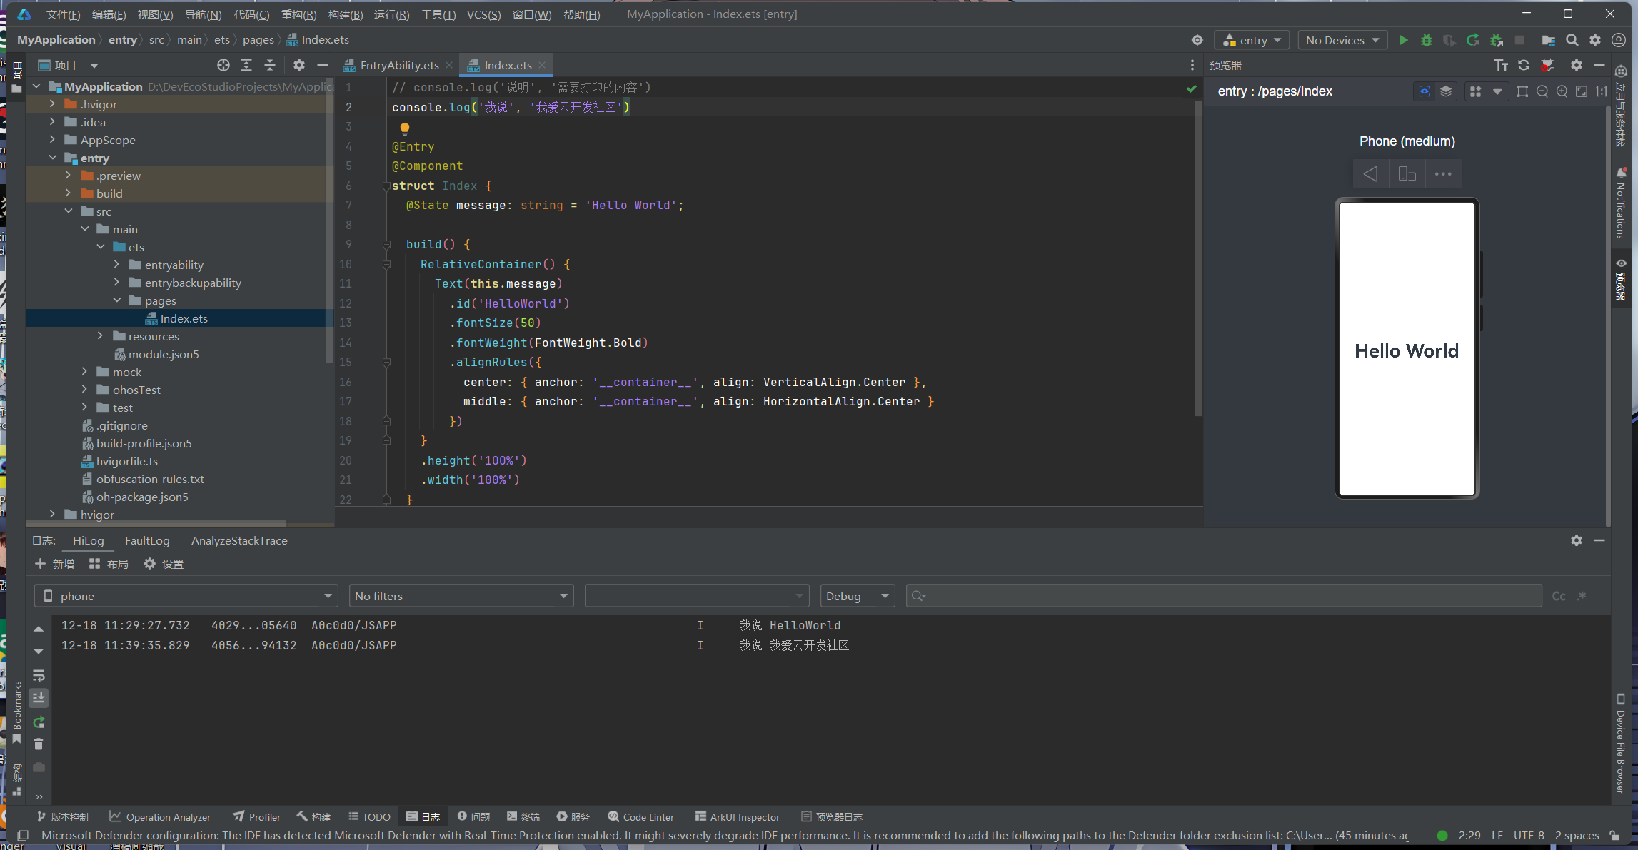Click the previewer zoom-in magnifier
1638x850 pixels.
[x=1562, y=91]
